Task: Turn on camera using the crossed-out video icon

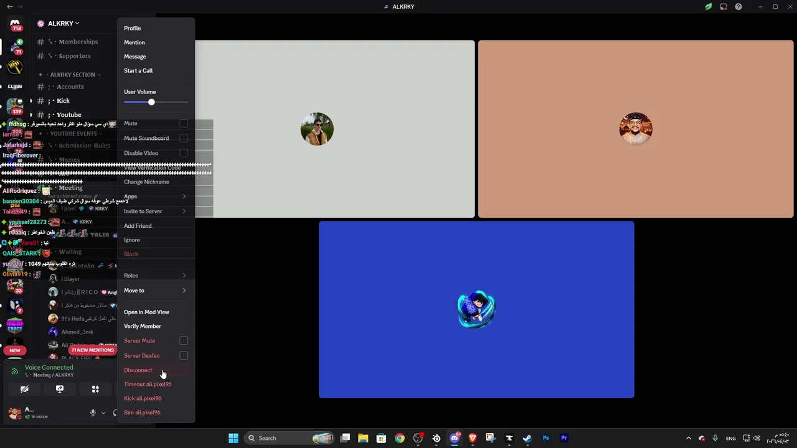Action: point(24,389)
